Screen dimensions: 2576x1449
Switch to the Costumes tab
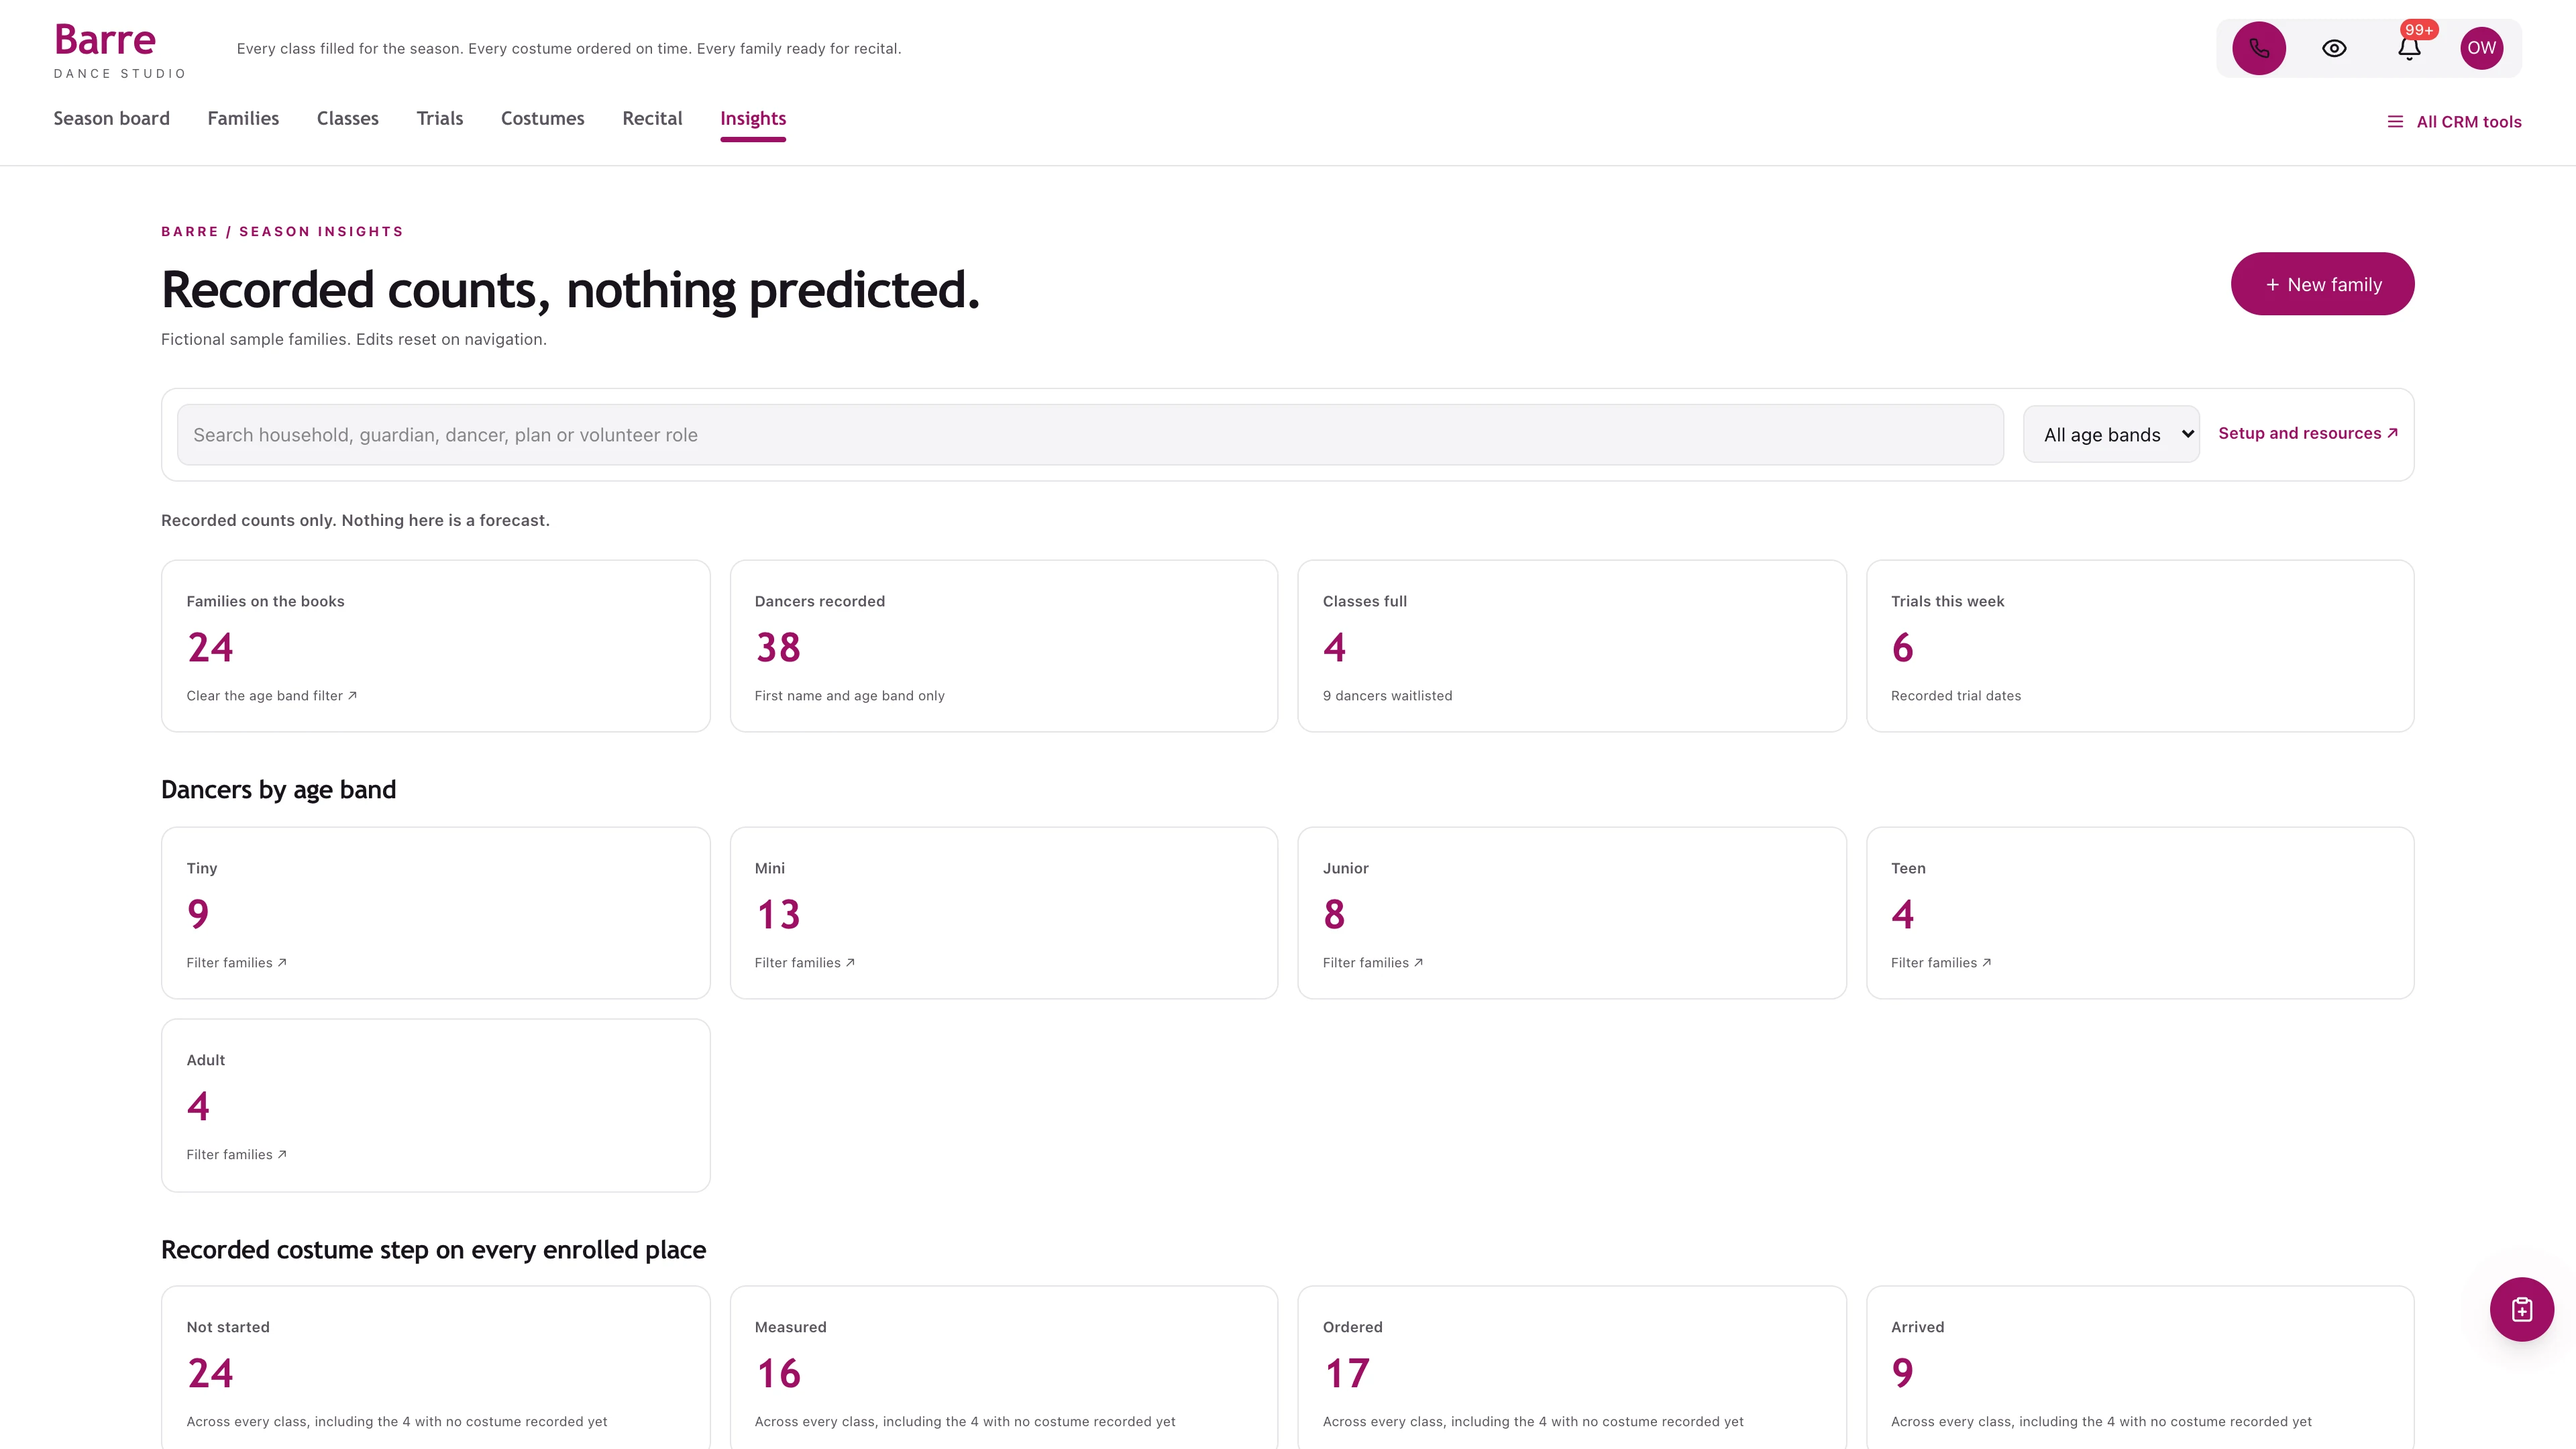(542, 118)
